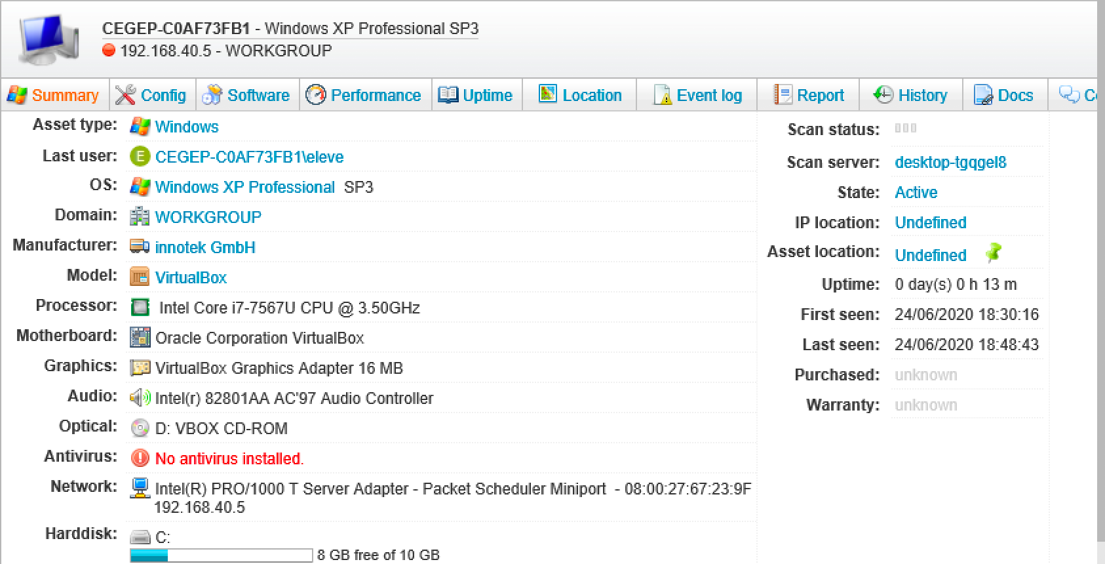Open the Location tab
The image size is (1105, 564).
[580, 95]
